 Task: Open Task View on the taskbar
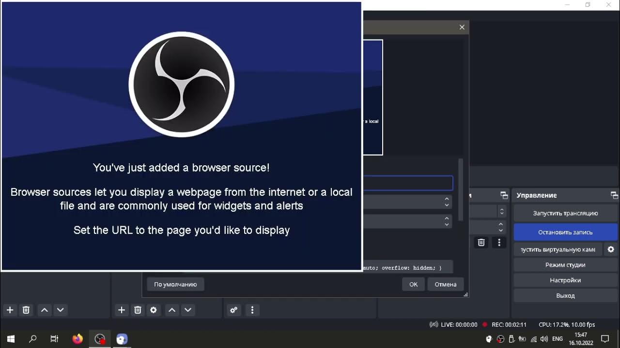[55, 339]
